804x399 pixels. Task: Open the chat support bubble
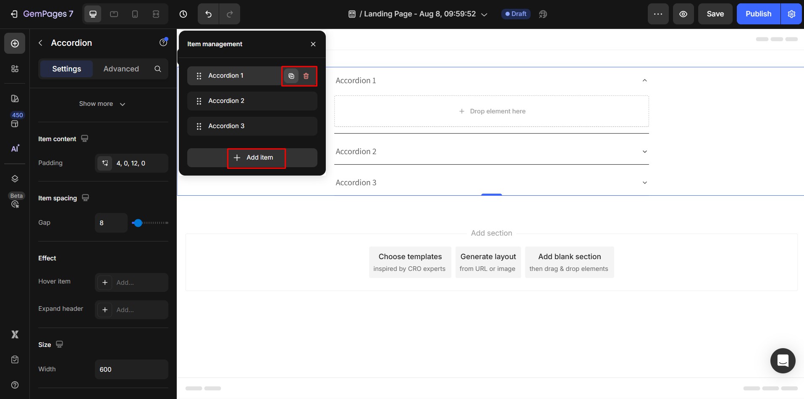pyautogui.click(x=783, y=361)
